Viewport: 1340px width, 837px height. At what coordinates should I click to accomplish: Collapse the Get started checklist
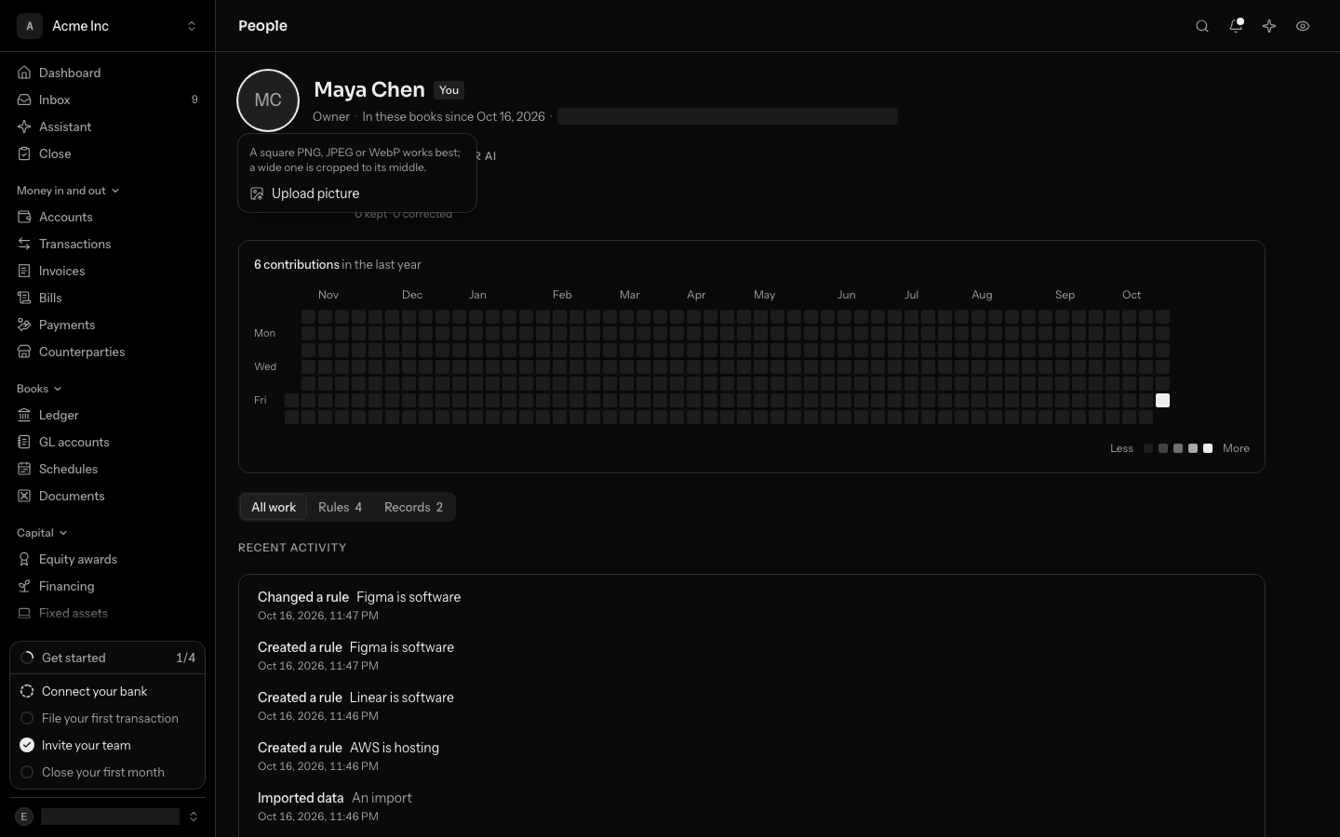click(x=107, y=658)
